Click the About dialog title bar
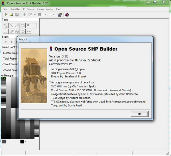Viewport: 171px width, 156px height. tap(85, 39)
